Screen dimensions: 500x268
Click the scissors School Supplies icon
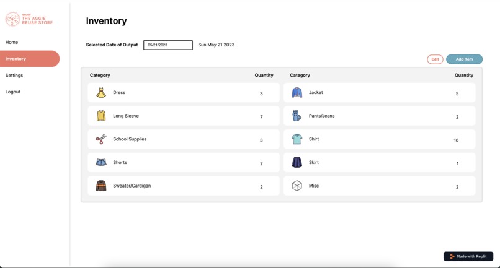click(x=101, y=139)
